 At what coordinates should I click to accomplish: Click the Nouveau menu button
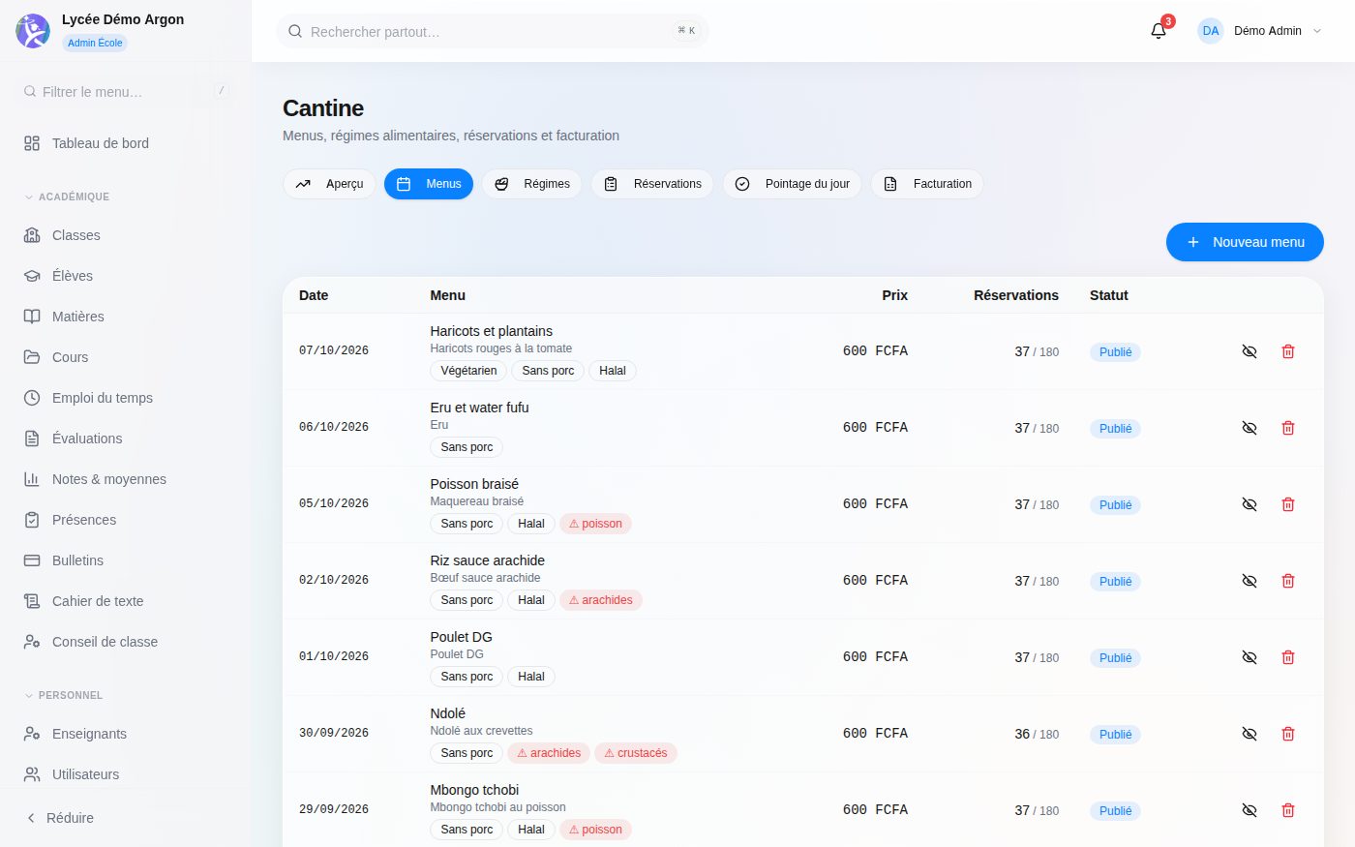pyautogui.click(x=1245, y=242)
